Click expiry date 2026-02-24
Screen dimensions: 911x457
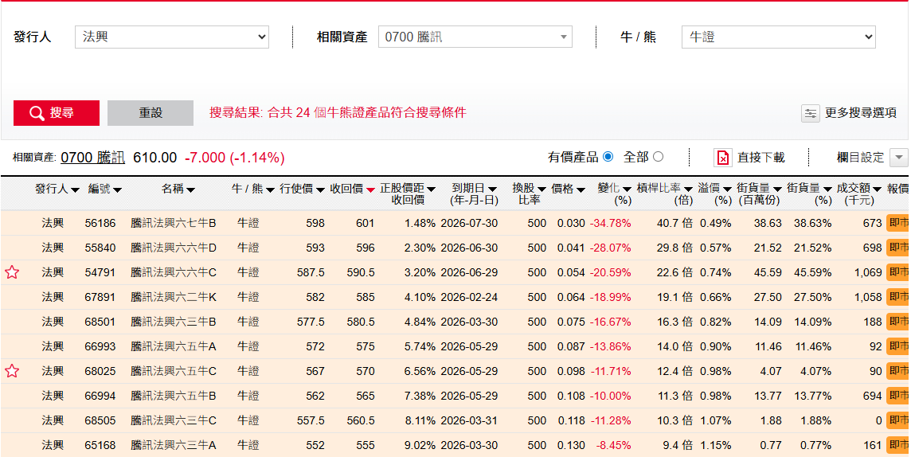click(470, 297)
